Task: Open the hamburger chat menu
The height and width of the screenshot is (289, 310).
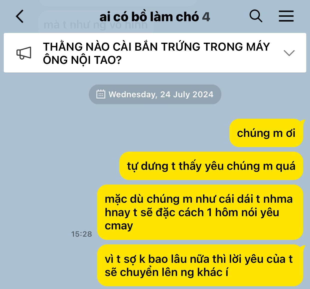Action: tap(286, 16)
